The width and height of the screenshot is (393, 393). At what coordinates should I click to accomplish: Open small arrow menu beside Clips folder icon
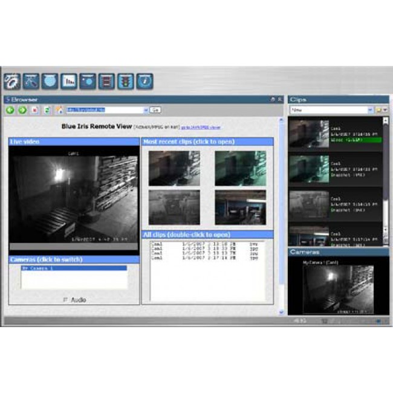385,110
